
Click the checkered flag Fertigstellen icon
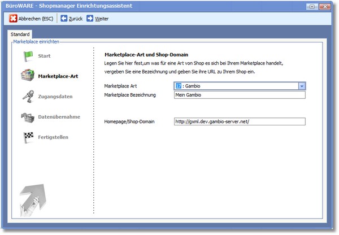pos(28,137)
